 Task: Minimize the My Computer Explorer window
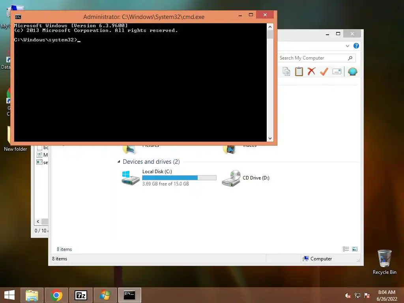click(327, 34)
